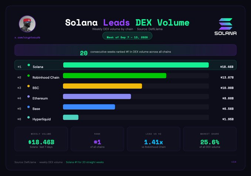The height and width of the screenshot is (176, 251).
Task: Click the US$ currency label
Action: click(x=234, y=162)
